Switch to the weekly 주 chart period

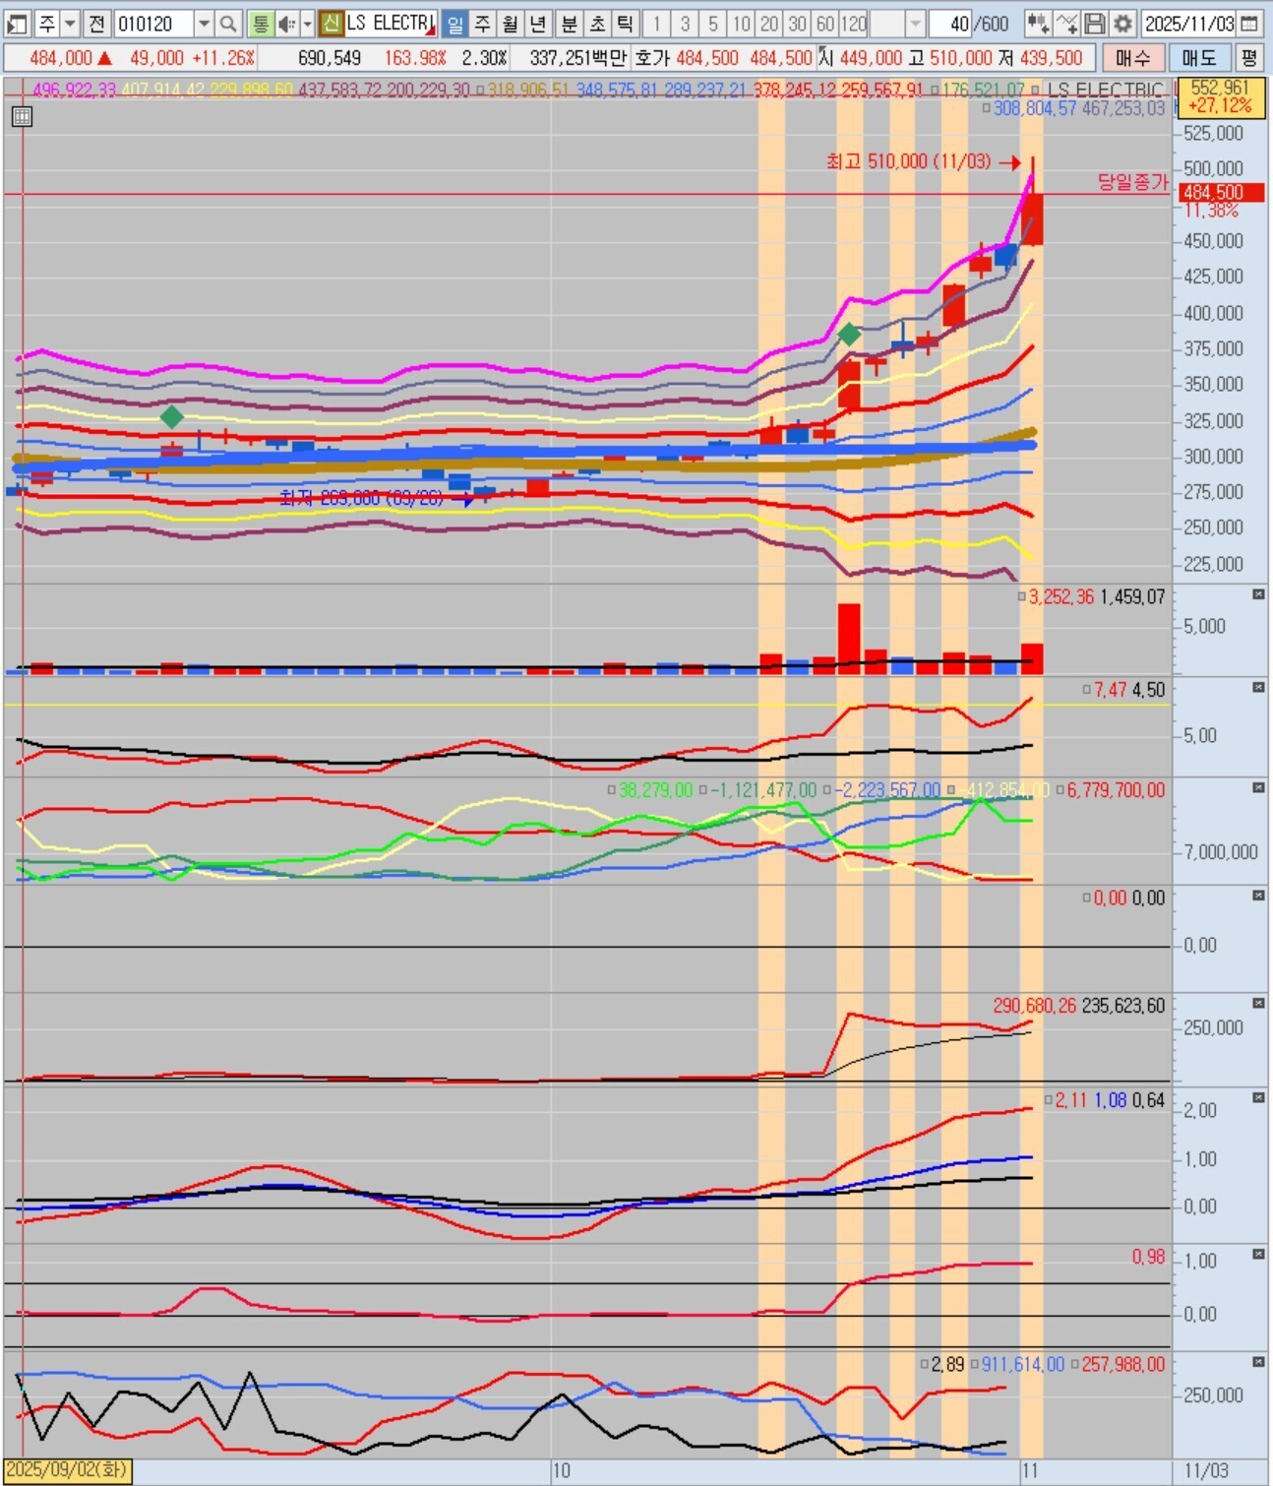click(x=482, y=24)
